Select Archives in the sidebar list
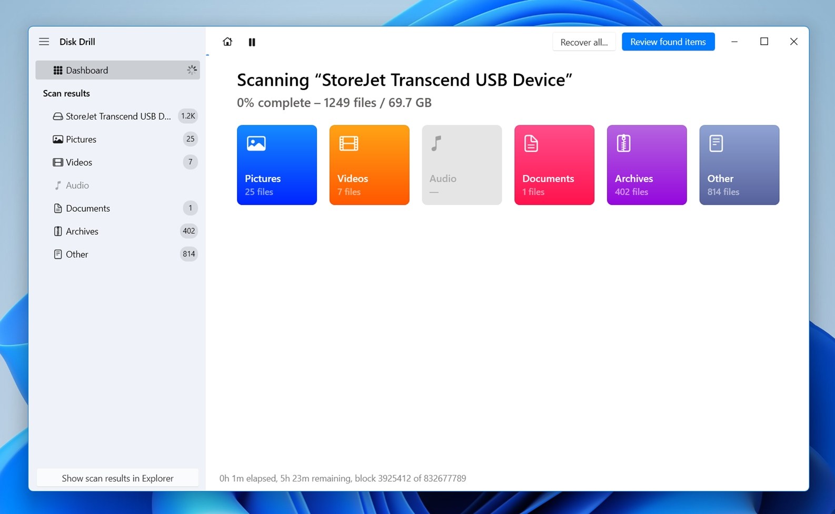 pyautogui.click(x=82, y=231)
